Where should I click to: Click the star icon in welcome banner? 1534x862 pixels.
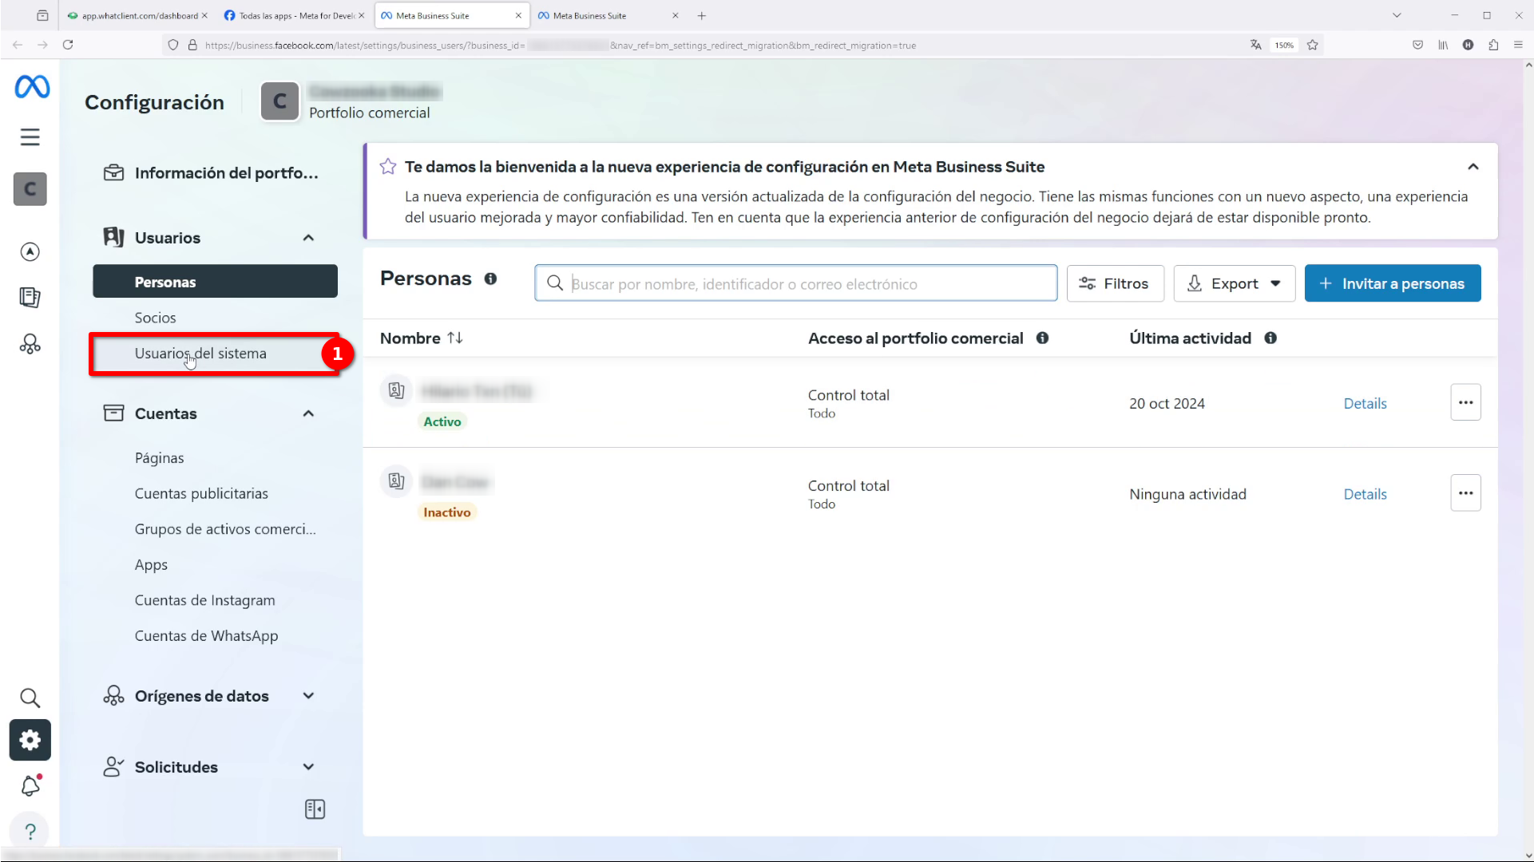point(388,166)
